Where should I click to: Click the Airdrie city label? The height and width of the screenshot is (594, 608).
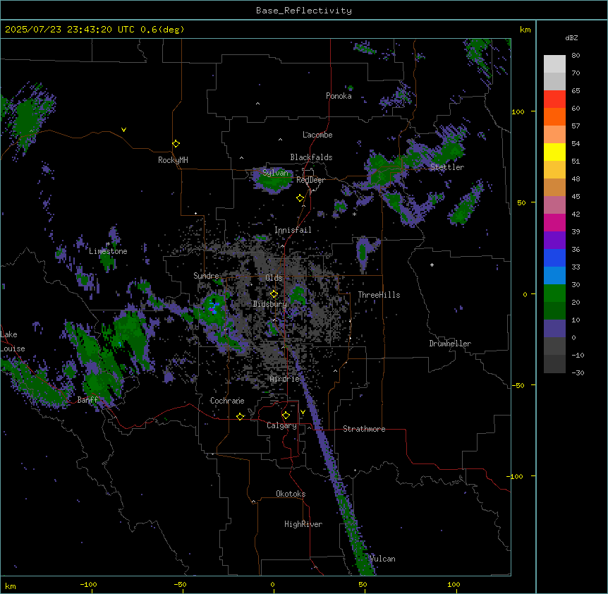(x=285, y=379)
